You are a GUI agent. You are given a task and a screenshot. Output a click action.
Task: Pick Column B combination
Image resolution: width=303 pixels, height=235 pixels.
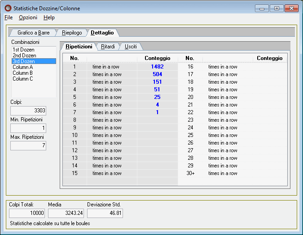pyautogui.click(x=22, y=73)
